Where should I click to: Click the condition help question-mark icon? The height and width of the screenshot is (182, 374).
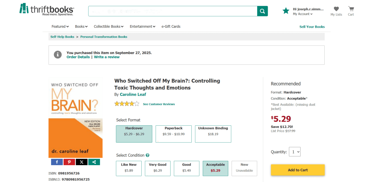(x=148, y=155)
